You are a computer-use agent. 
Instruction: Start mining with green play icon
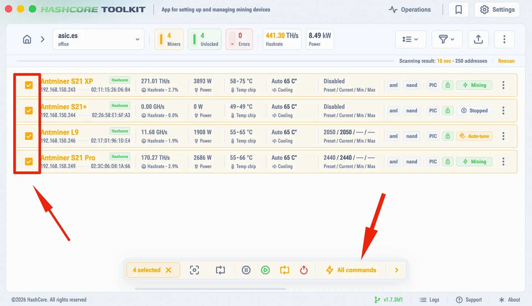265,270
